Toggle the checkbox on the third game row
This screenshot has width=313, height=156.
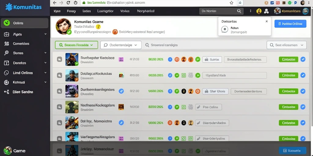click(60, 91)
